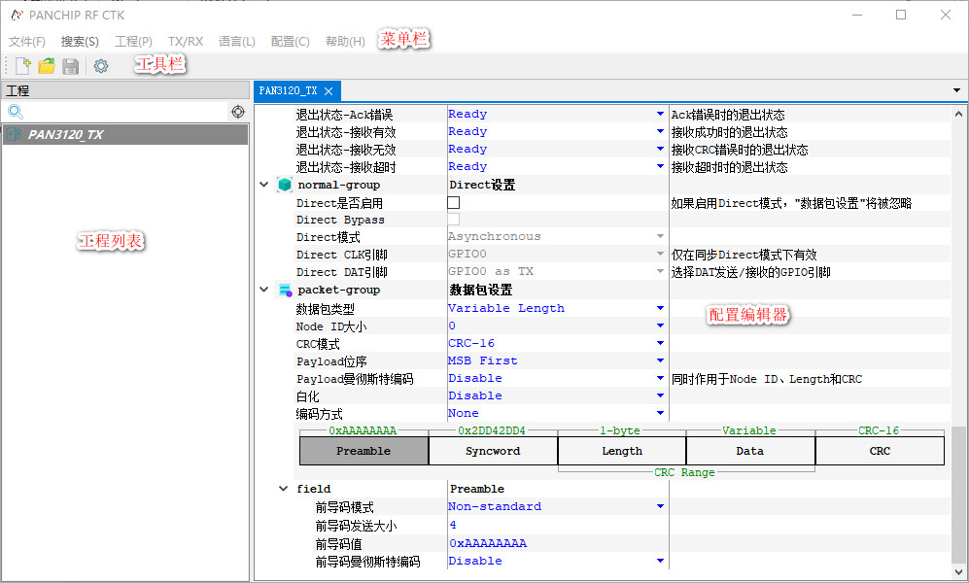Click the New file toolbar icon
The image size is (969, 583).
click(22, 66)
